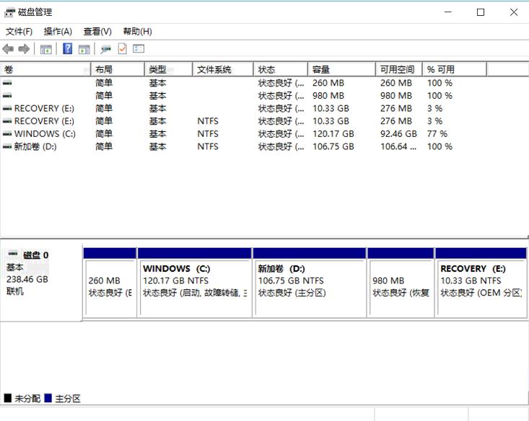529x421 pixels.
Task: Select the 新加卷 (D:) partition block
Action: point(310,283)
